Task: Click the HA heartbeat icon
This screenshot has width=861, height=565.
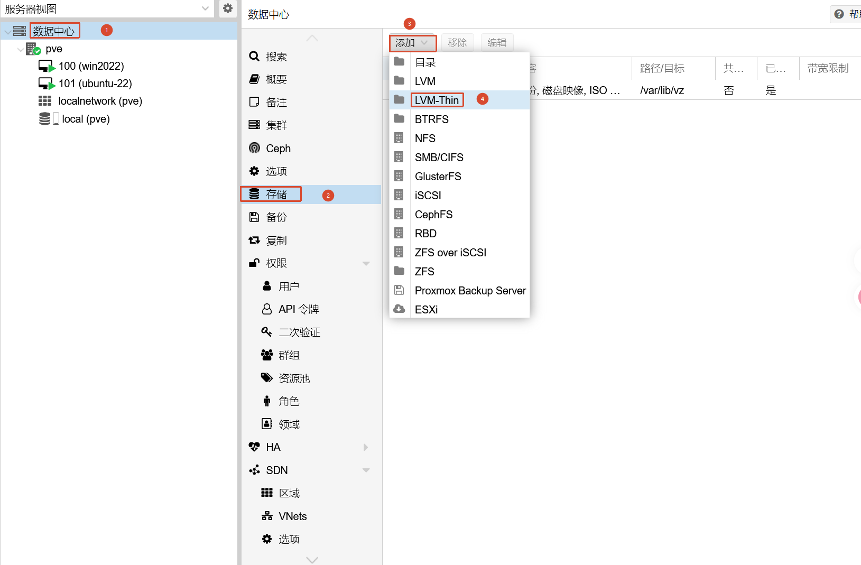Action: click(x=254, y=447)
